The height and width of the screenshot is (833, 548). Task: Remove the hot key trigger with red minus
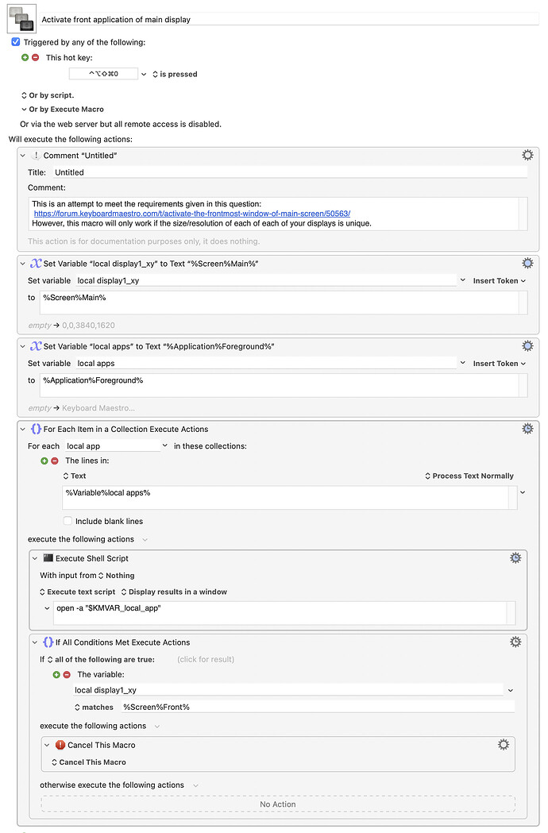36,58
